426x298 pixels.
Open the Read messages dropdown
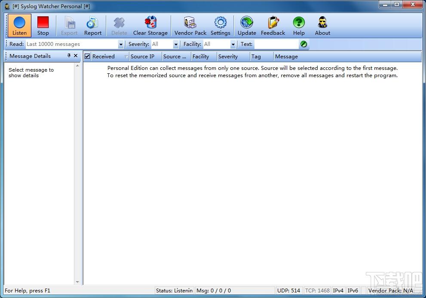point(121,44)
